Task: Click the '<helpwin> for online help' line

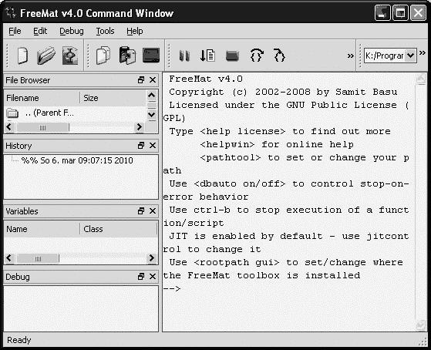Action: point(277,144)
